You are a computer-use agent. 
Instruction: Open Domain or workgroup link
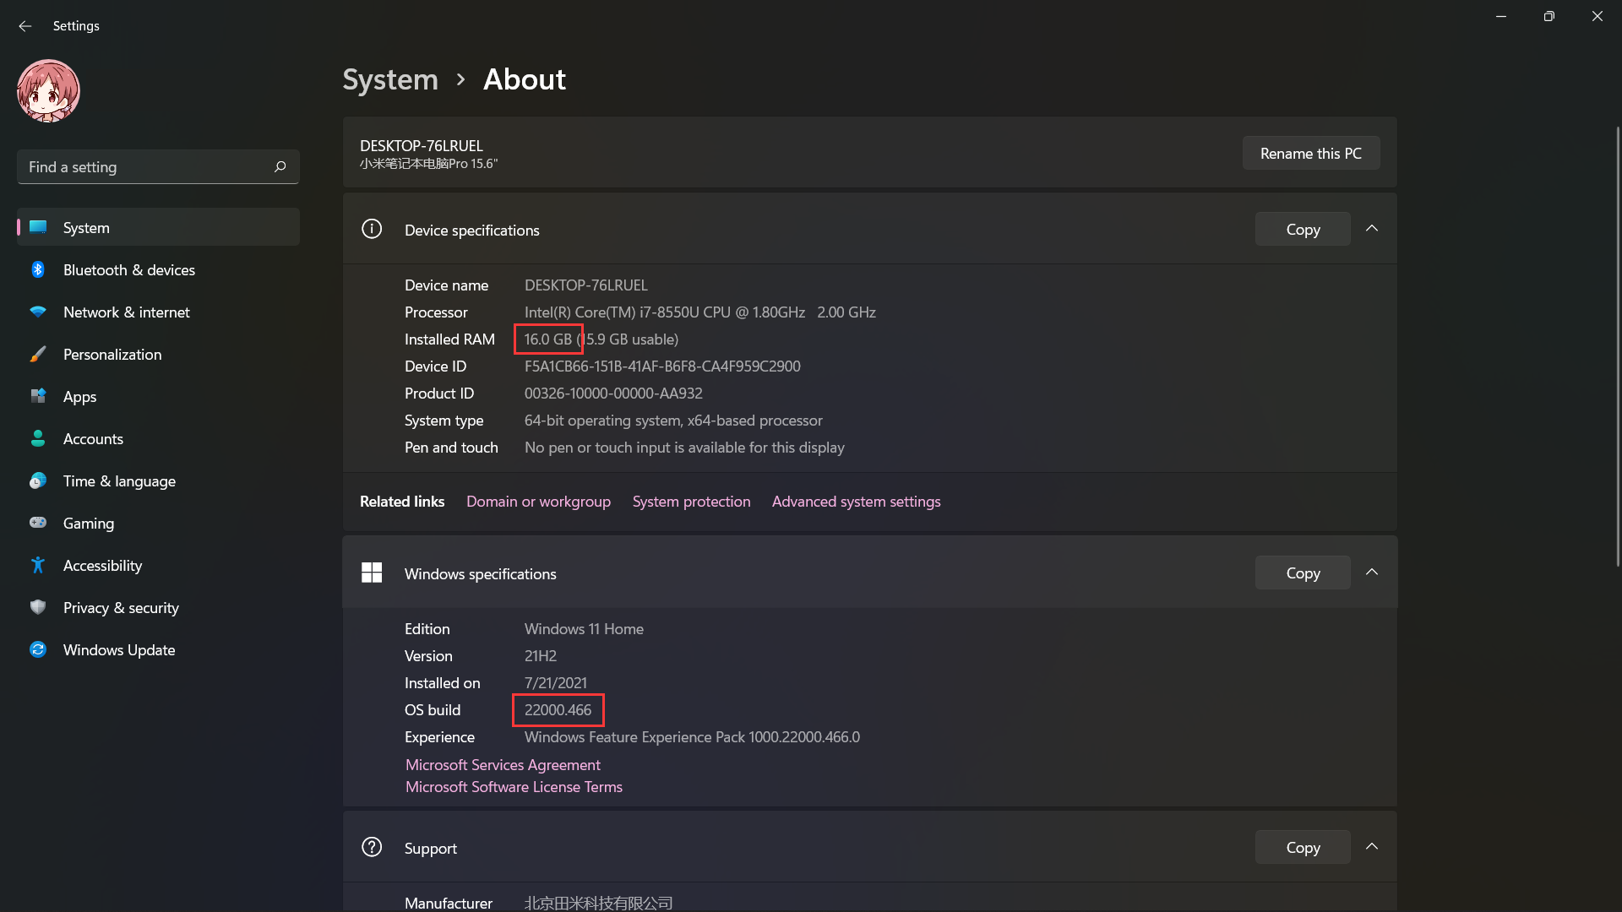[538, 502]
